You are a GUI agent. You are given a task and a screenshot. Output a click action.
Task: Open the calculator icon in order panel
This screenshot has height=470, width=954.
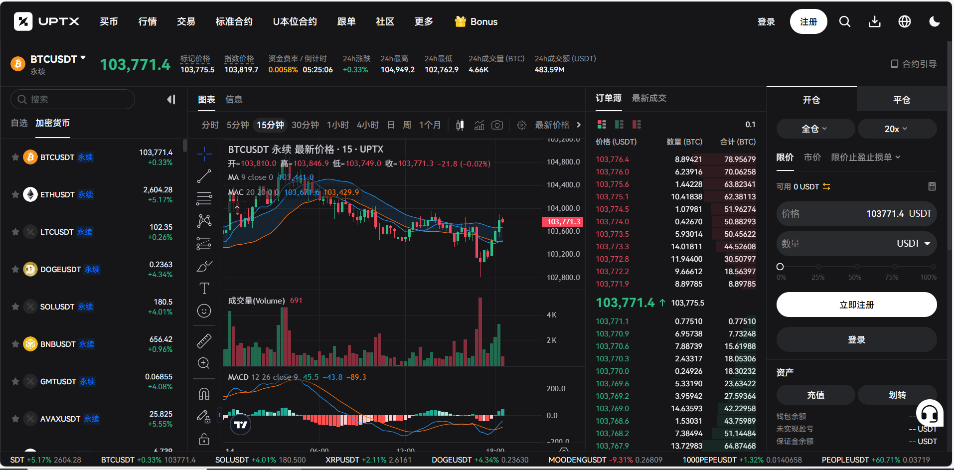click(x=932, y=186)
